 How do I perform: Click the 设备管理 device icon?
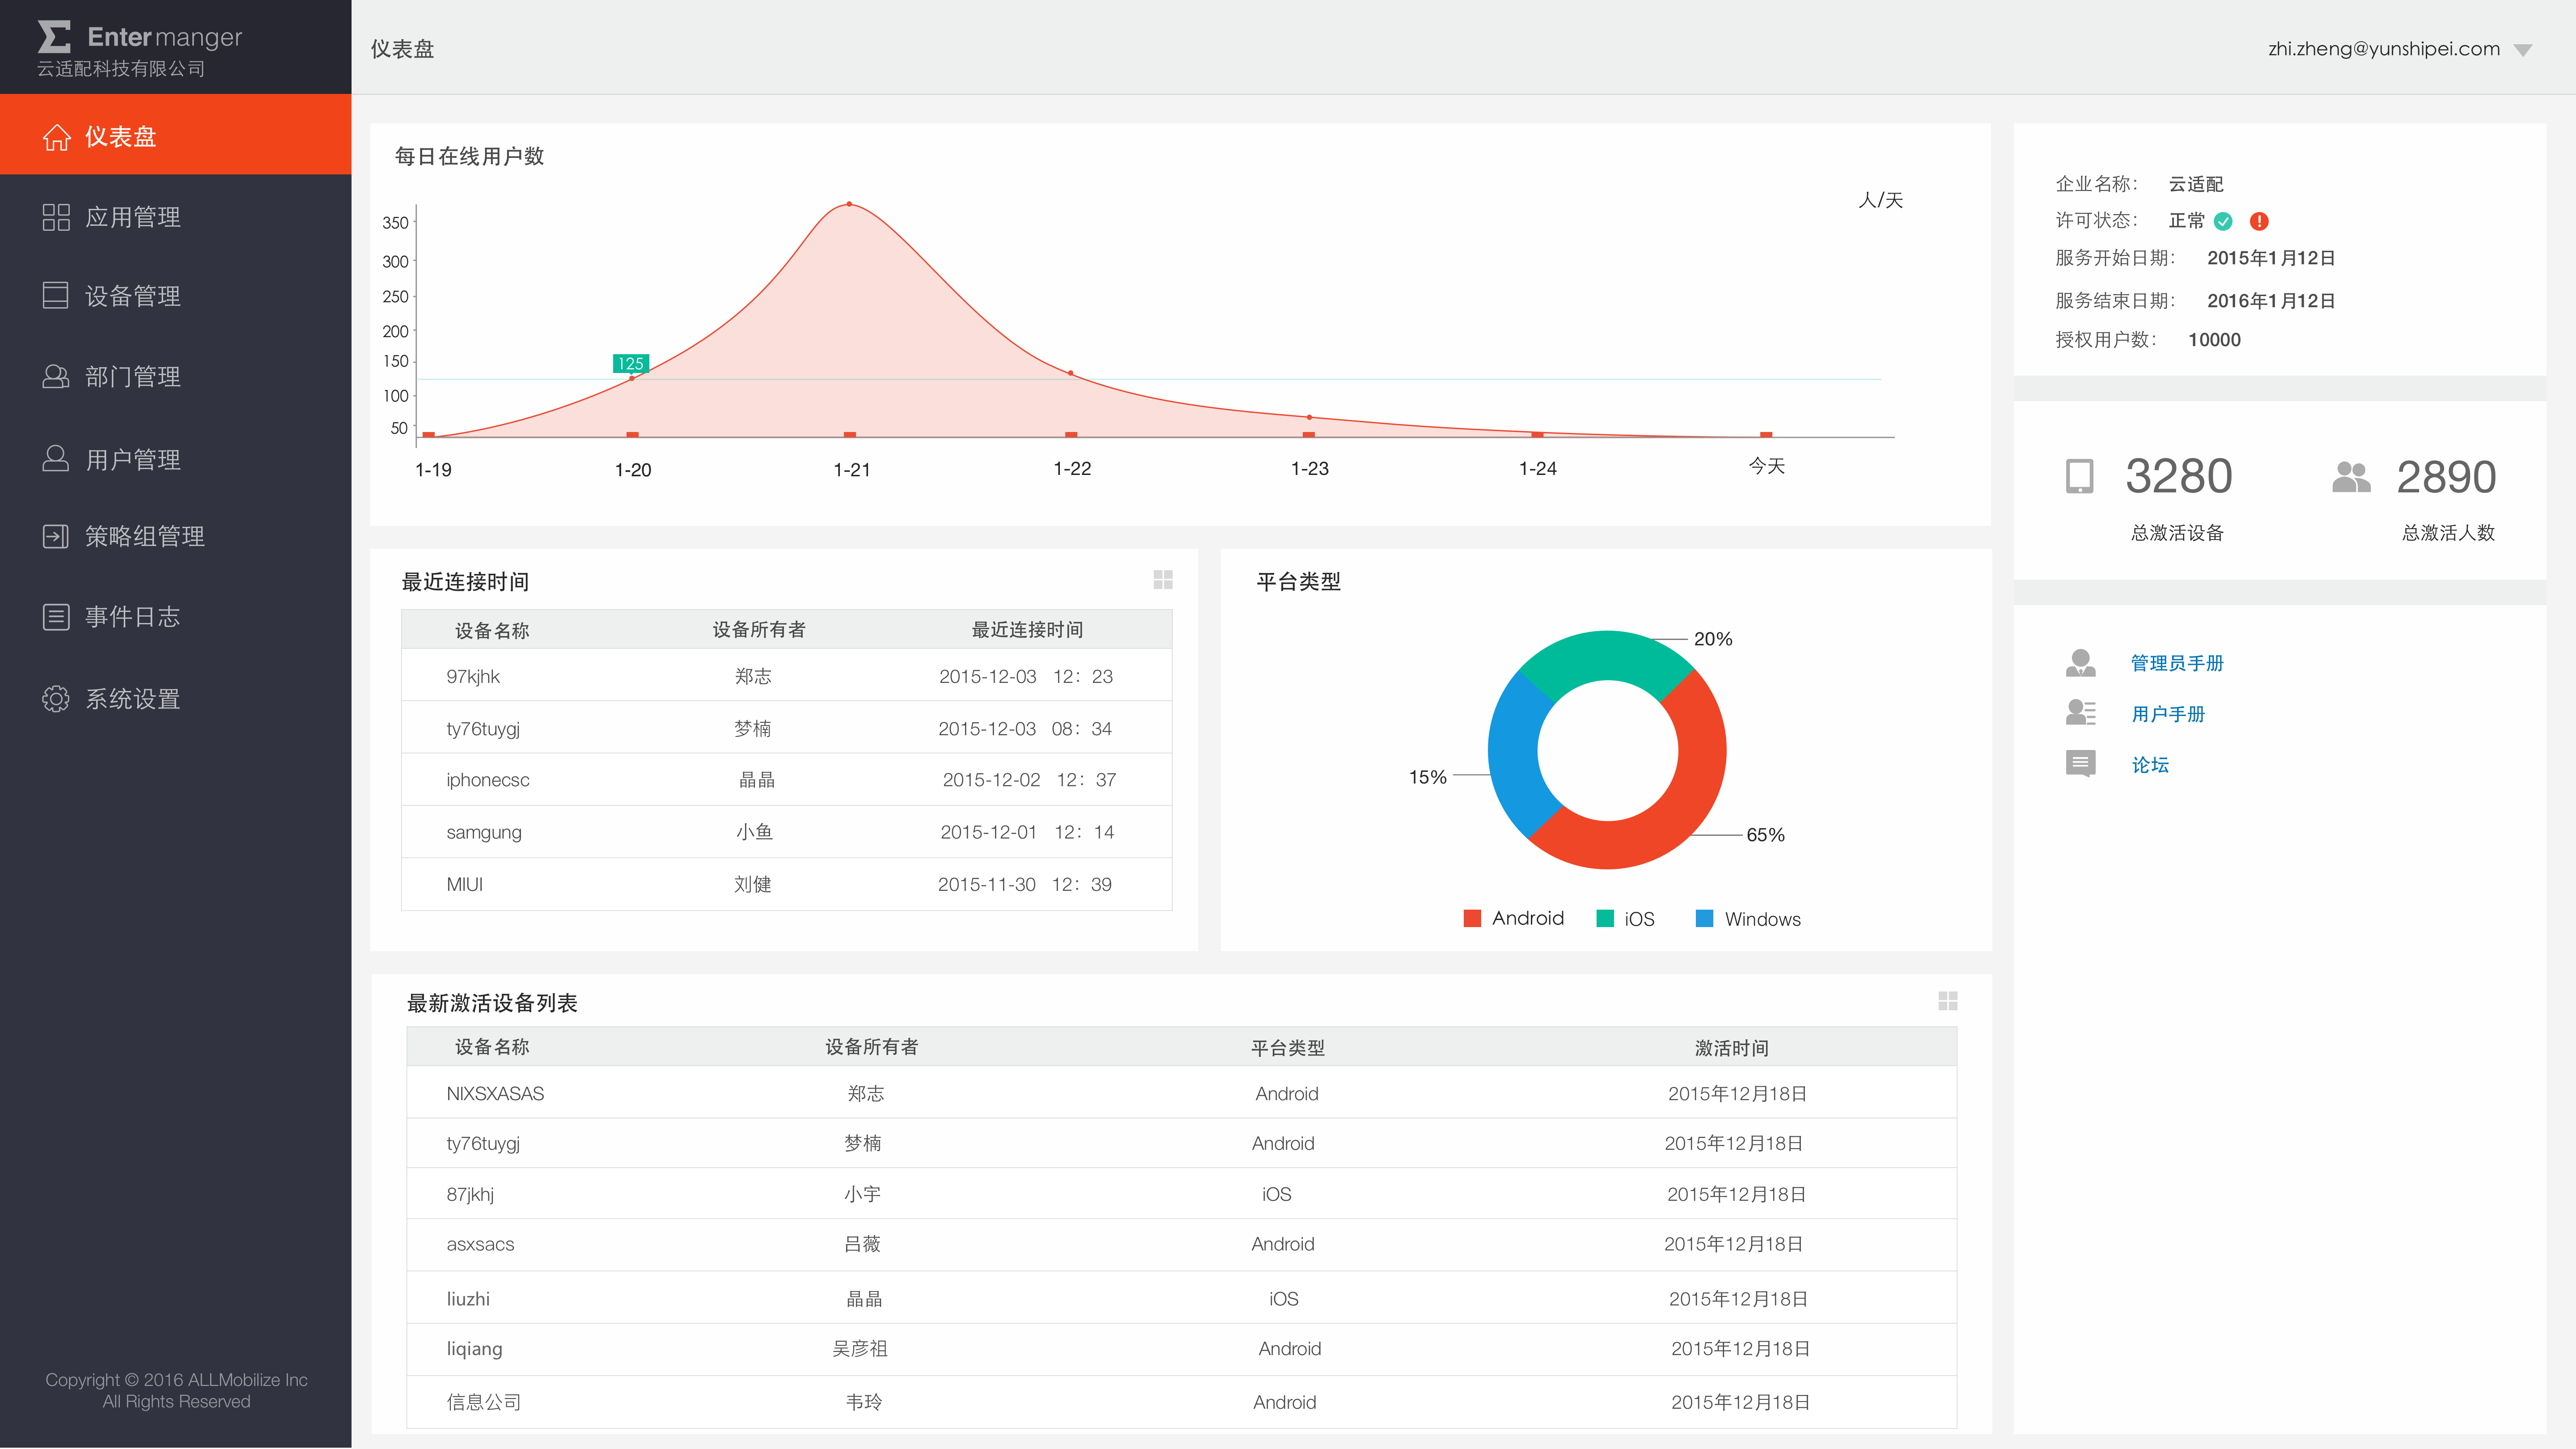tap(56, 296)
